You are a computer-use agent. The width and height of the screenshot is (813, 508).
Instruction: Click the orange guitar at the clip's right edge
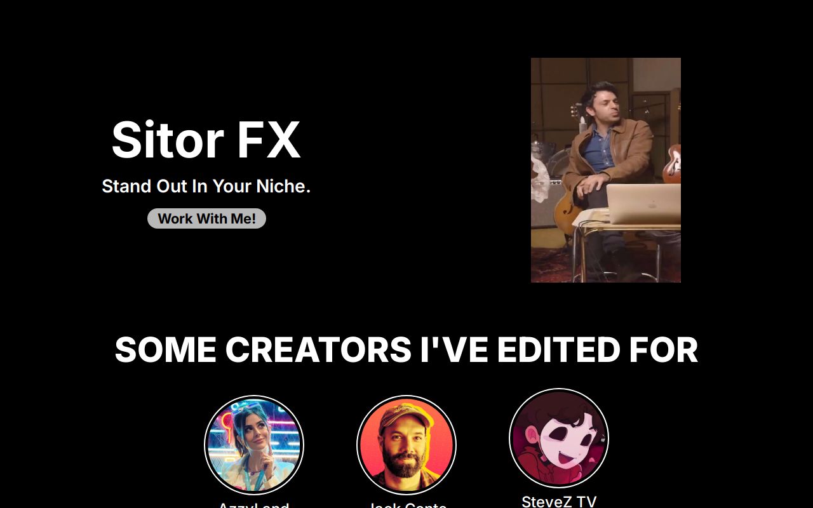coord(672,164)
